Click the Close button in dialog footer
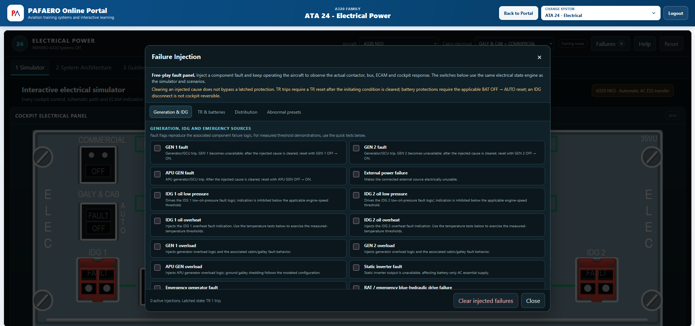The image size is (695, 326). point(533,301)
